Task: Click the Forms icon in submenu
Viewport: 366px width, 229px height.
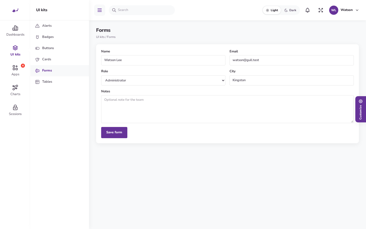Action: coord(37,70)
